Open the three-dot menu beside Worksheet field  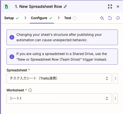[x=115, y=98]
